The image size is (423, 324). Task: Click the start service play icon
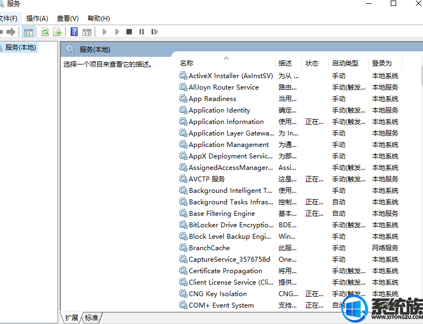point(105,32)
